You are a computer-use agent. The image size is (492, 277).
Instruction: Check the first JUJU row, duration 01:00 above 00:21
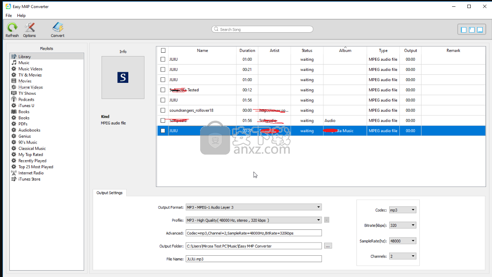163,59
